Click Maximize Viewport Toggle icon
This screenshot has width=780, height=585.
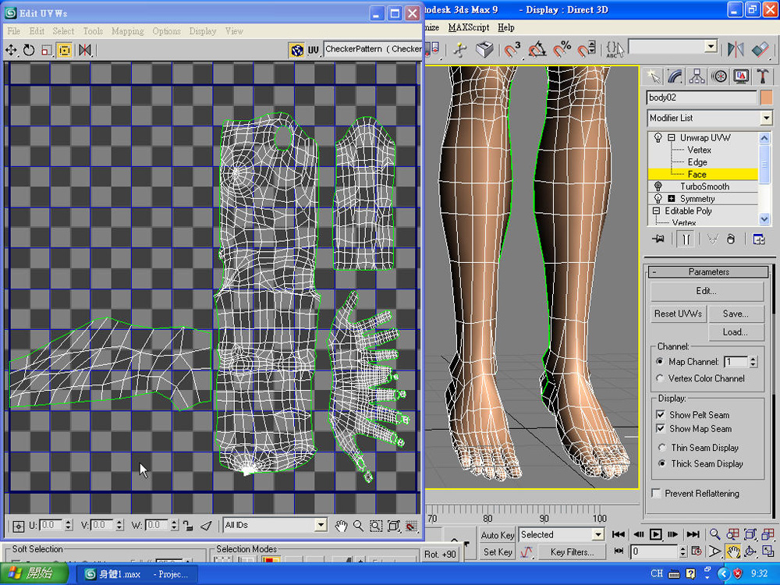[768, 551]
